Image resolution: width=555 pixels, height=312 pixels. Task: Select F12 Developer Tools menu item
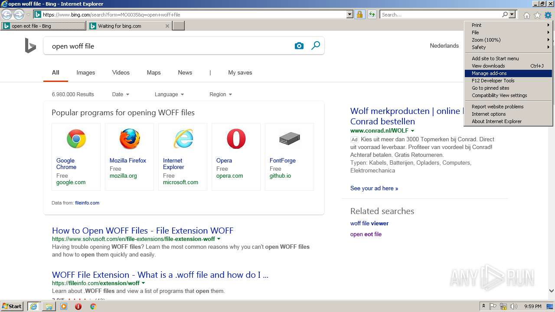point(508,81)
